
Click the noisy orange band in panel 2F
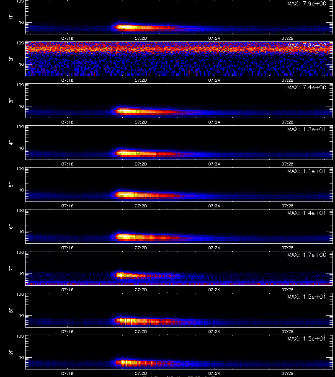click(x=179, y=49)
